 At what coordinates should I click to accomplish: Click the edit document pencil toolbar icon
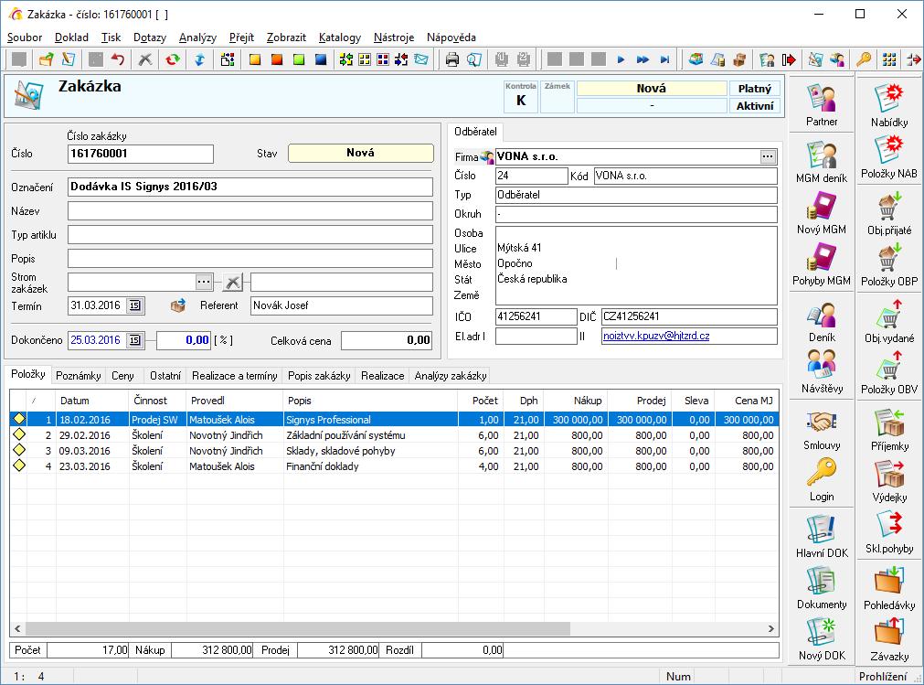(x=69, y=59)
